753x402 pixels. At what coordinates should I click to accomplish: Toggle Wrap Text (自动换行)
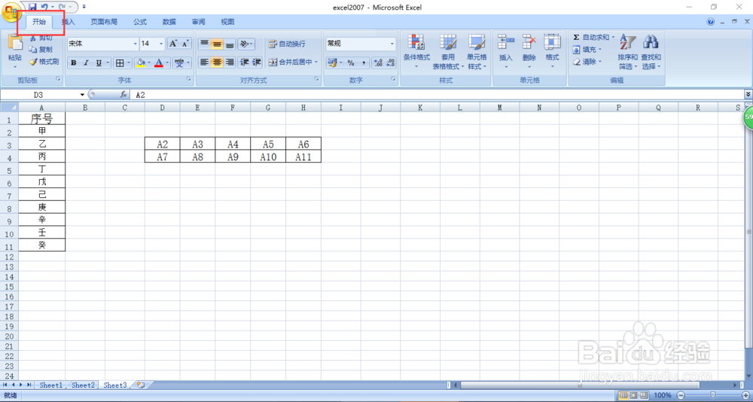point(287,44)
